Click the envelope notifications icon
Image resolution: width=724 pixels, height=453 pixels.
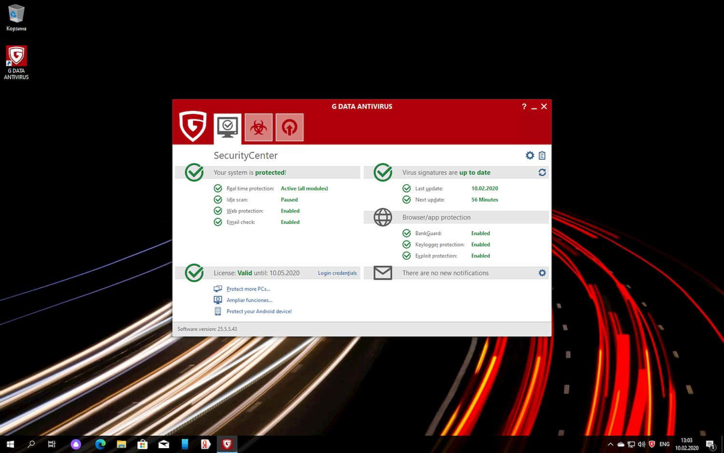(x=382, y=272)
